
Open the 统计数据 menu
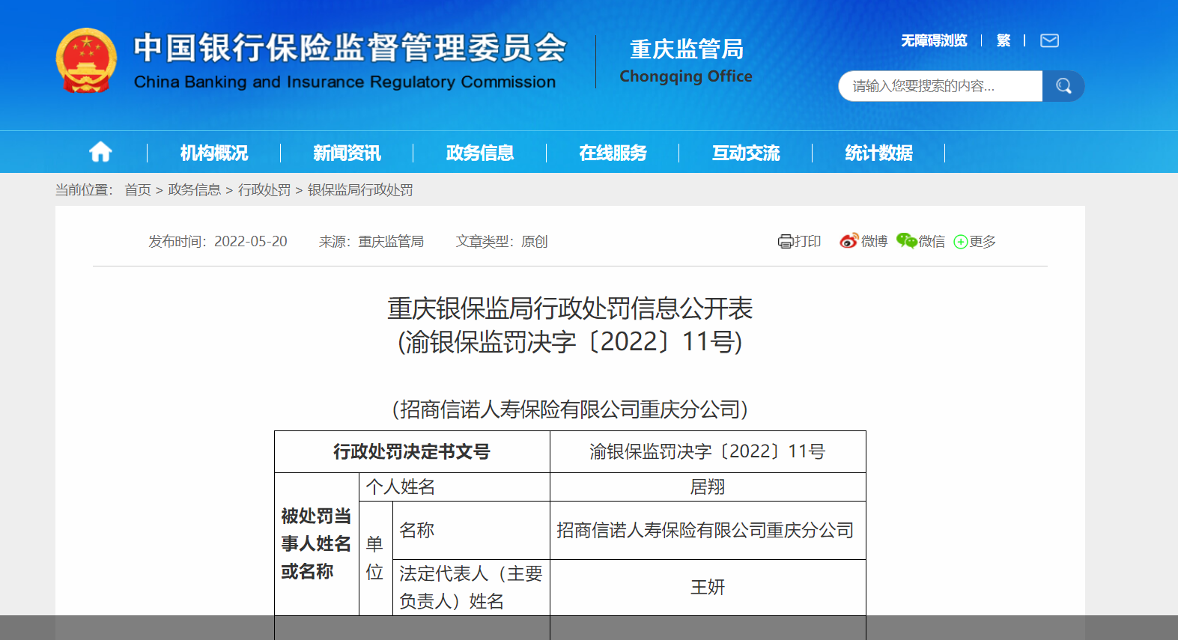click(878, 153)
